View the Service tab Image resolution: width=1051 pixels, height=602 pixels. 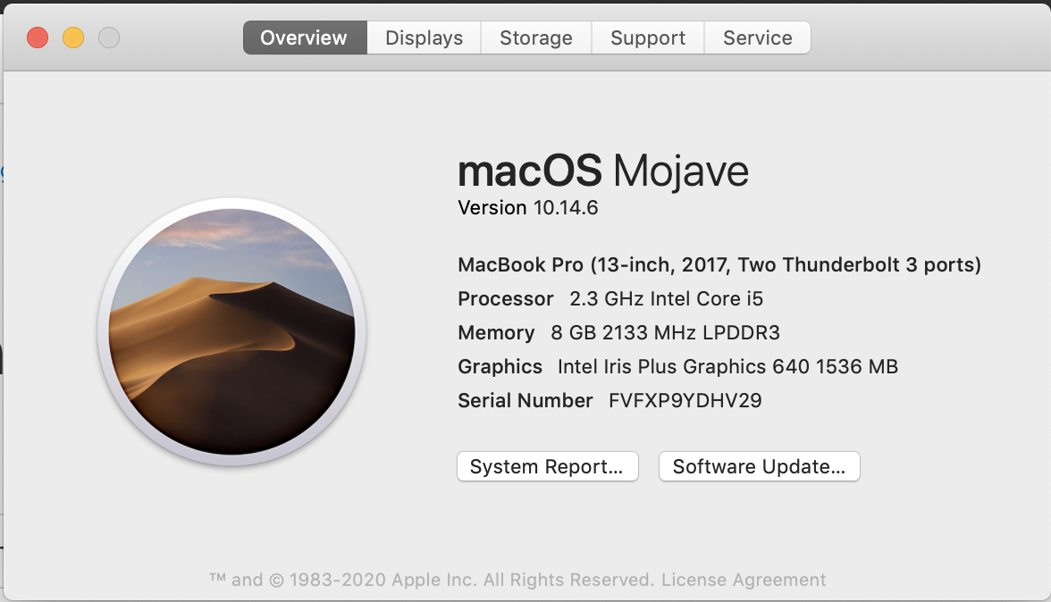(x=757, y=38)
